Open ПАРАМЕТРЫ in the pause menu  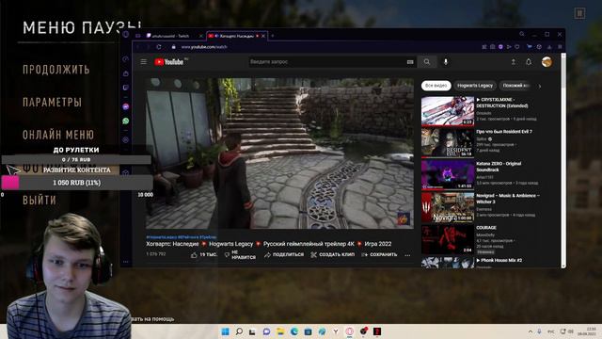tap(53, 103)
